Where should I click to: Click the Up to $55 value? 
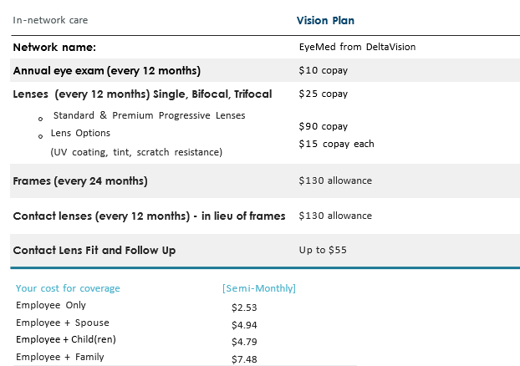tap(322, 250)
